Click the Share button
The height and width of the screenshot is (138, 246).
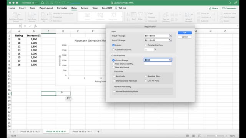[x=213, y=8]
